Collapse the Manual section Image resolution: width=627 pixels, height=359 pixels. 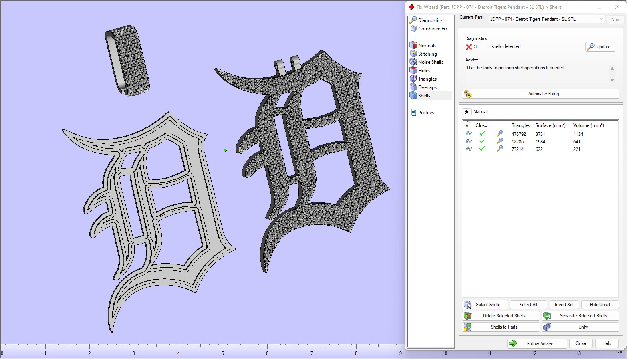466,112
